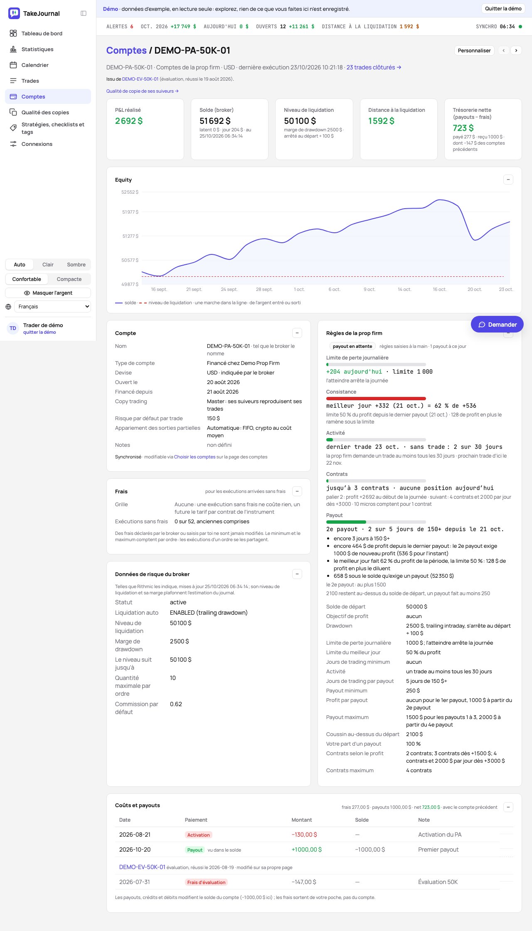Click the Statistiques chart icon

[x=13, y=49]
